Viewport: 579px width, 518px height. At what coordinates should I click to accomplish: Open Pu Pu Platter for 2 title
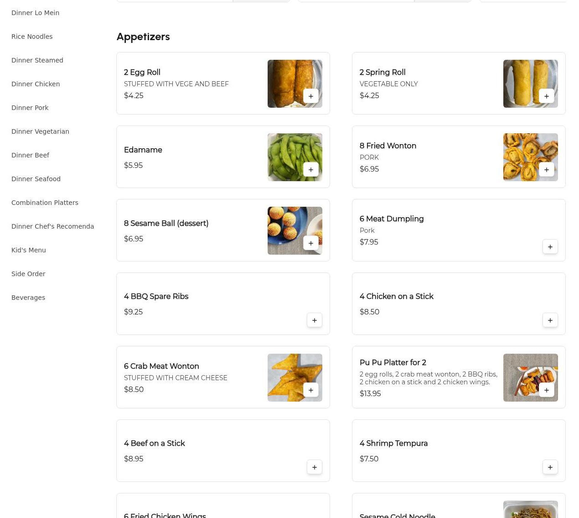(393, 362)
